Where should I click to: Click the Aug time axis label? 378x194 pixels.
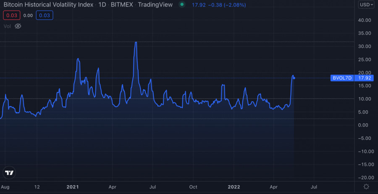(5, 187)
